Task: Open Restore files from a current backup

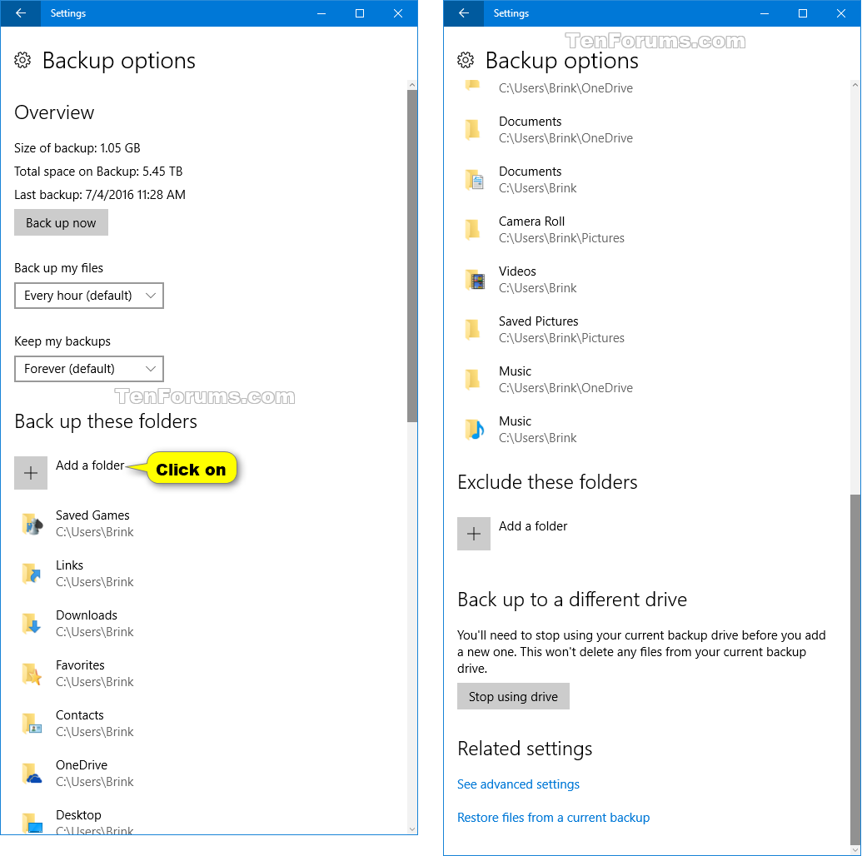Action: click(x=553, y=818)
